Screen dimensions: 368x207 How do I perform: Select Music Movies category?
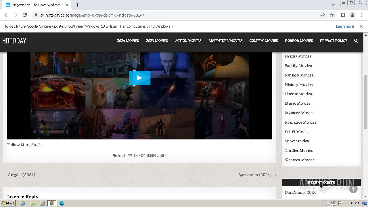[x=298, y=103]
